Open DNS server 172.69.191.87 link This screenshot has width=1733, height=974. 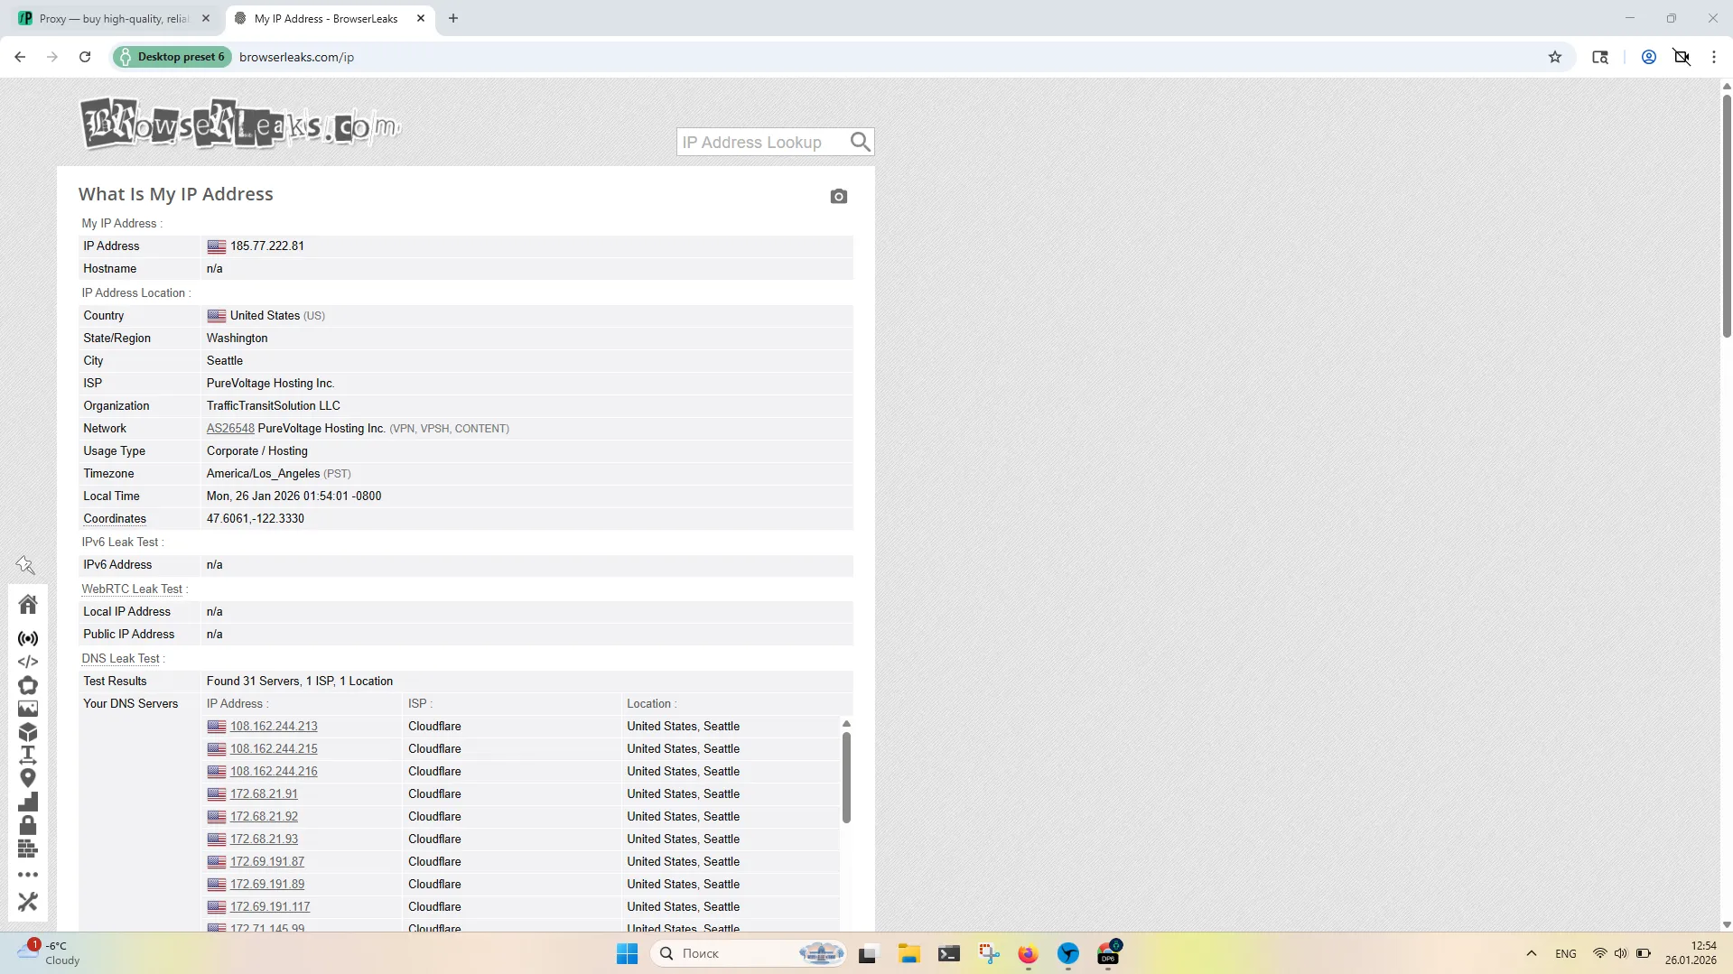point(267,862)
